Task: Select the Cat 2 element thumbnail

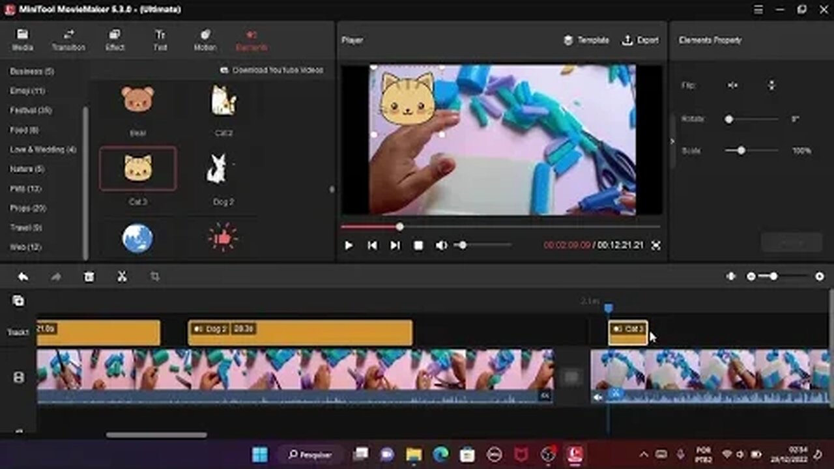Action: (x=223, y=100)
